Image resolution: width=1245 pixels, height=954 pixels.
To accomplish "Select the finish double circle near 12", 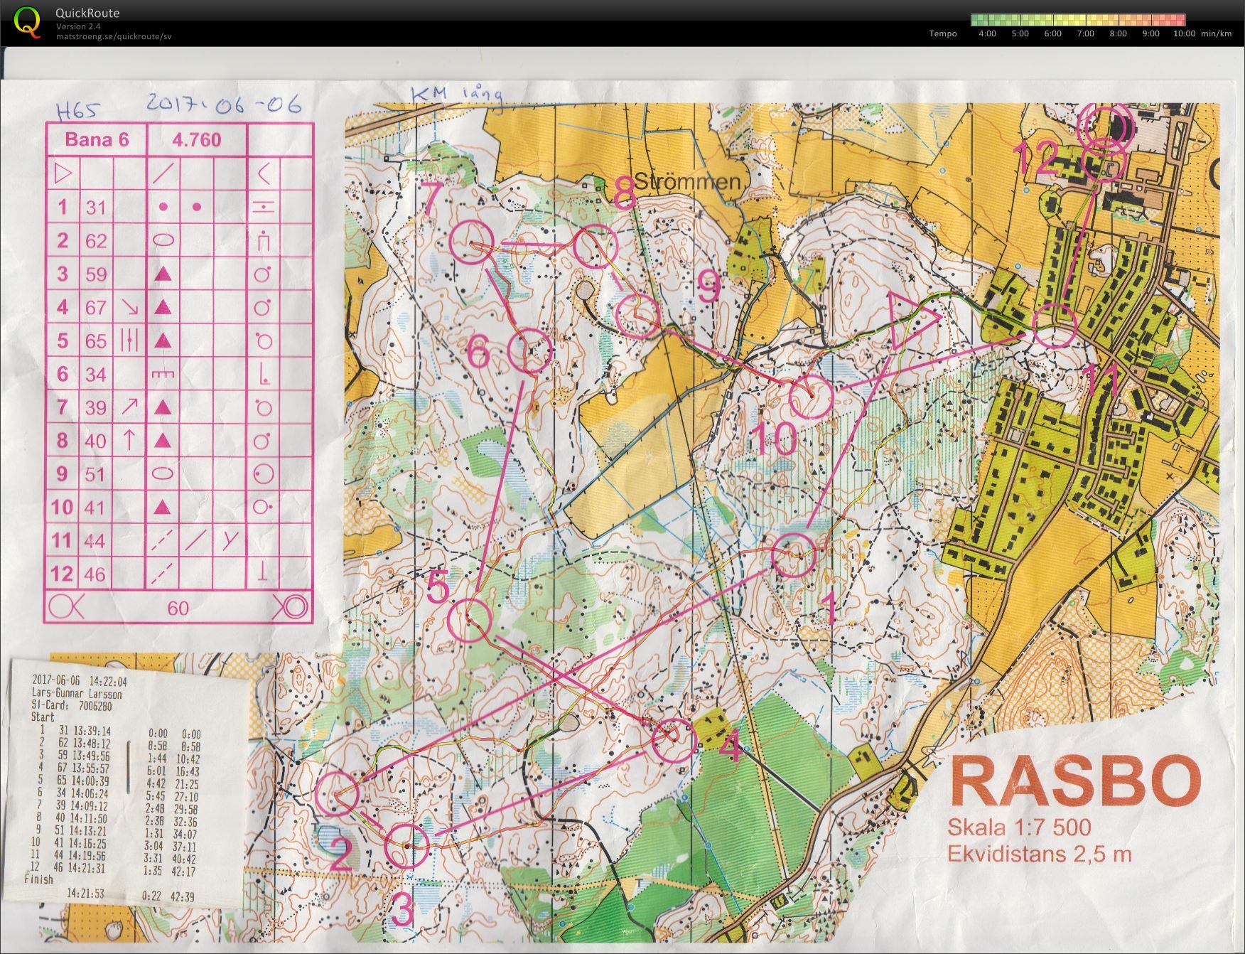I will pyautogui.click(x=1104, y=128).
